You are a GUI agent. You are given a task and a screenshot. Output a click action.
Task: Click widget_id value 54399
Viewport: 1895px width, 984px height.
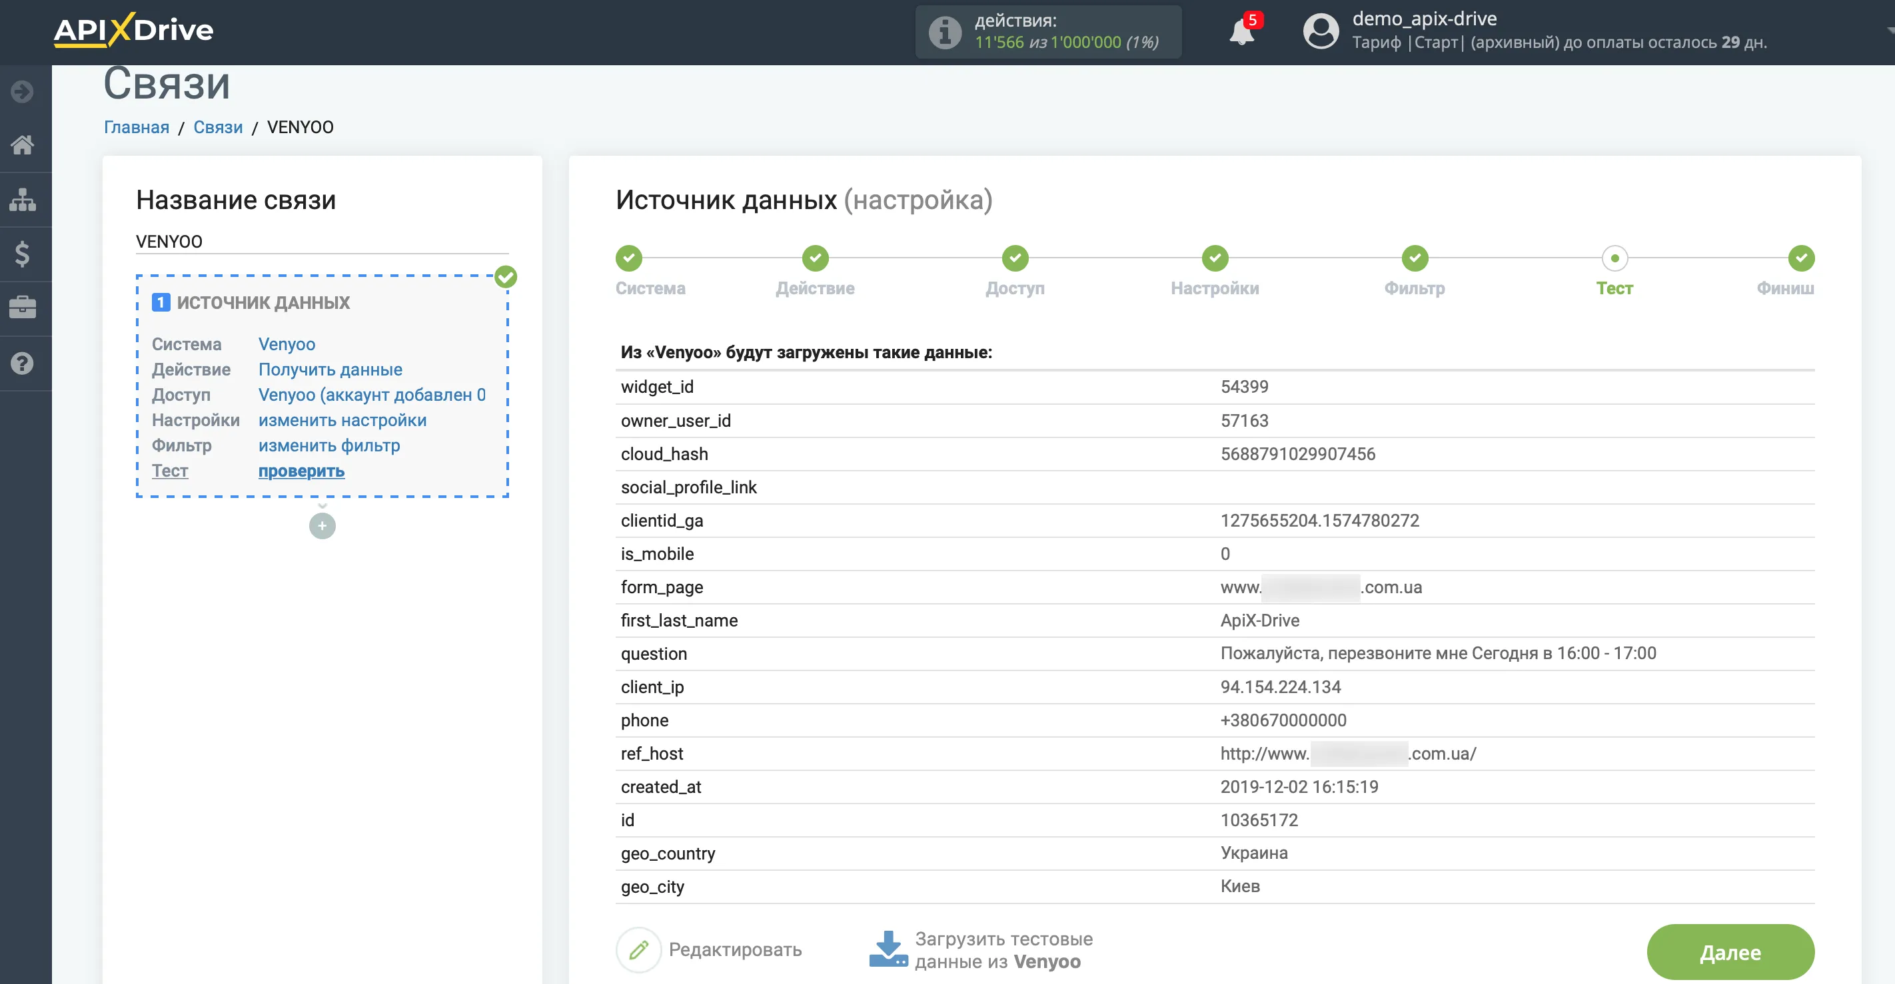click(x=1244, y=387)
